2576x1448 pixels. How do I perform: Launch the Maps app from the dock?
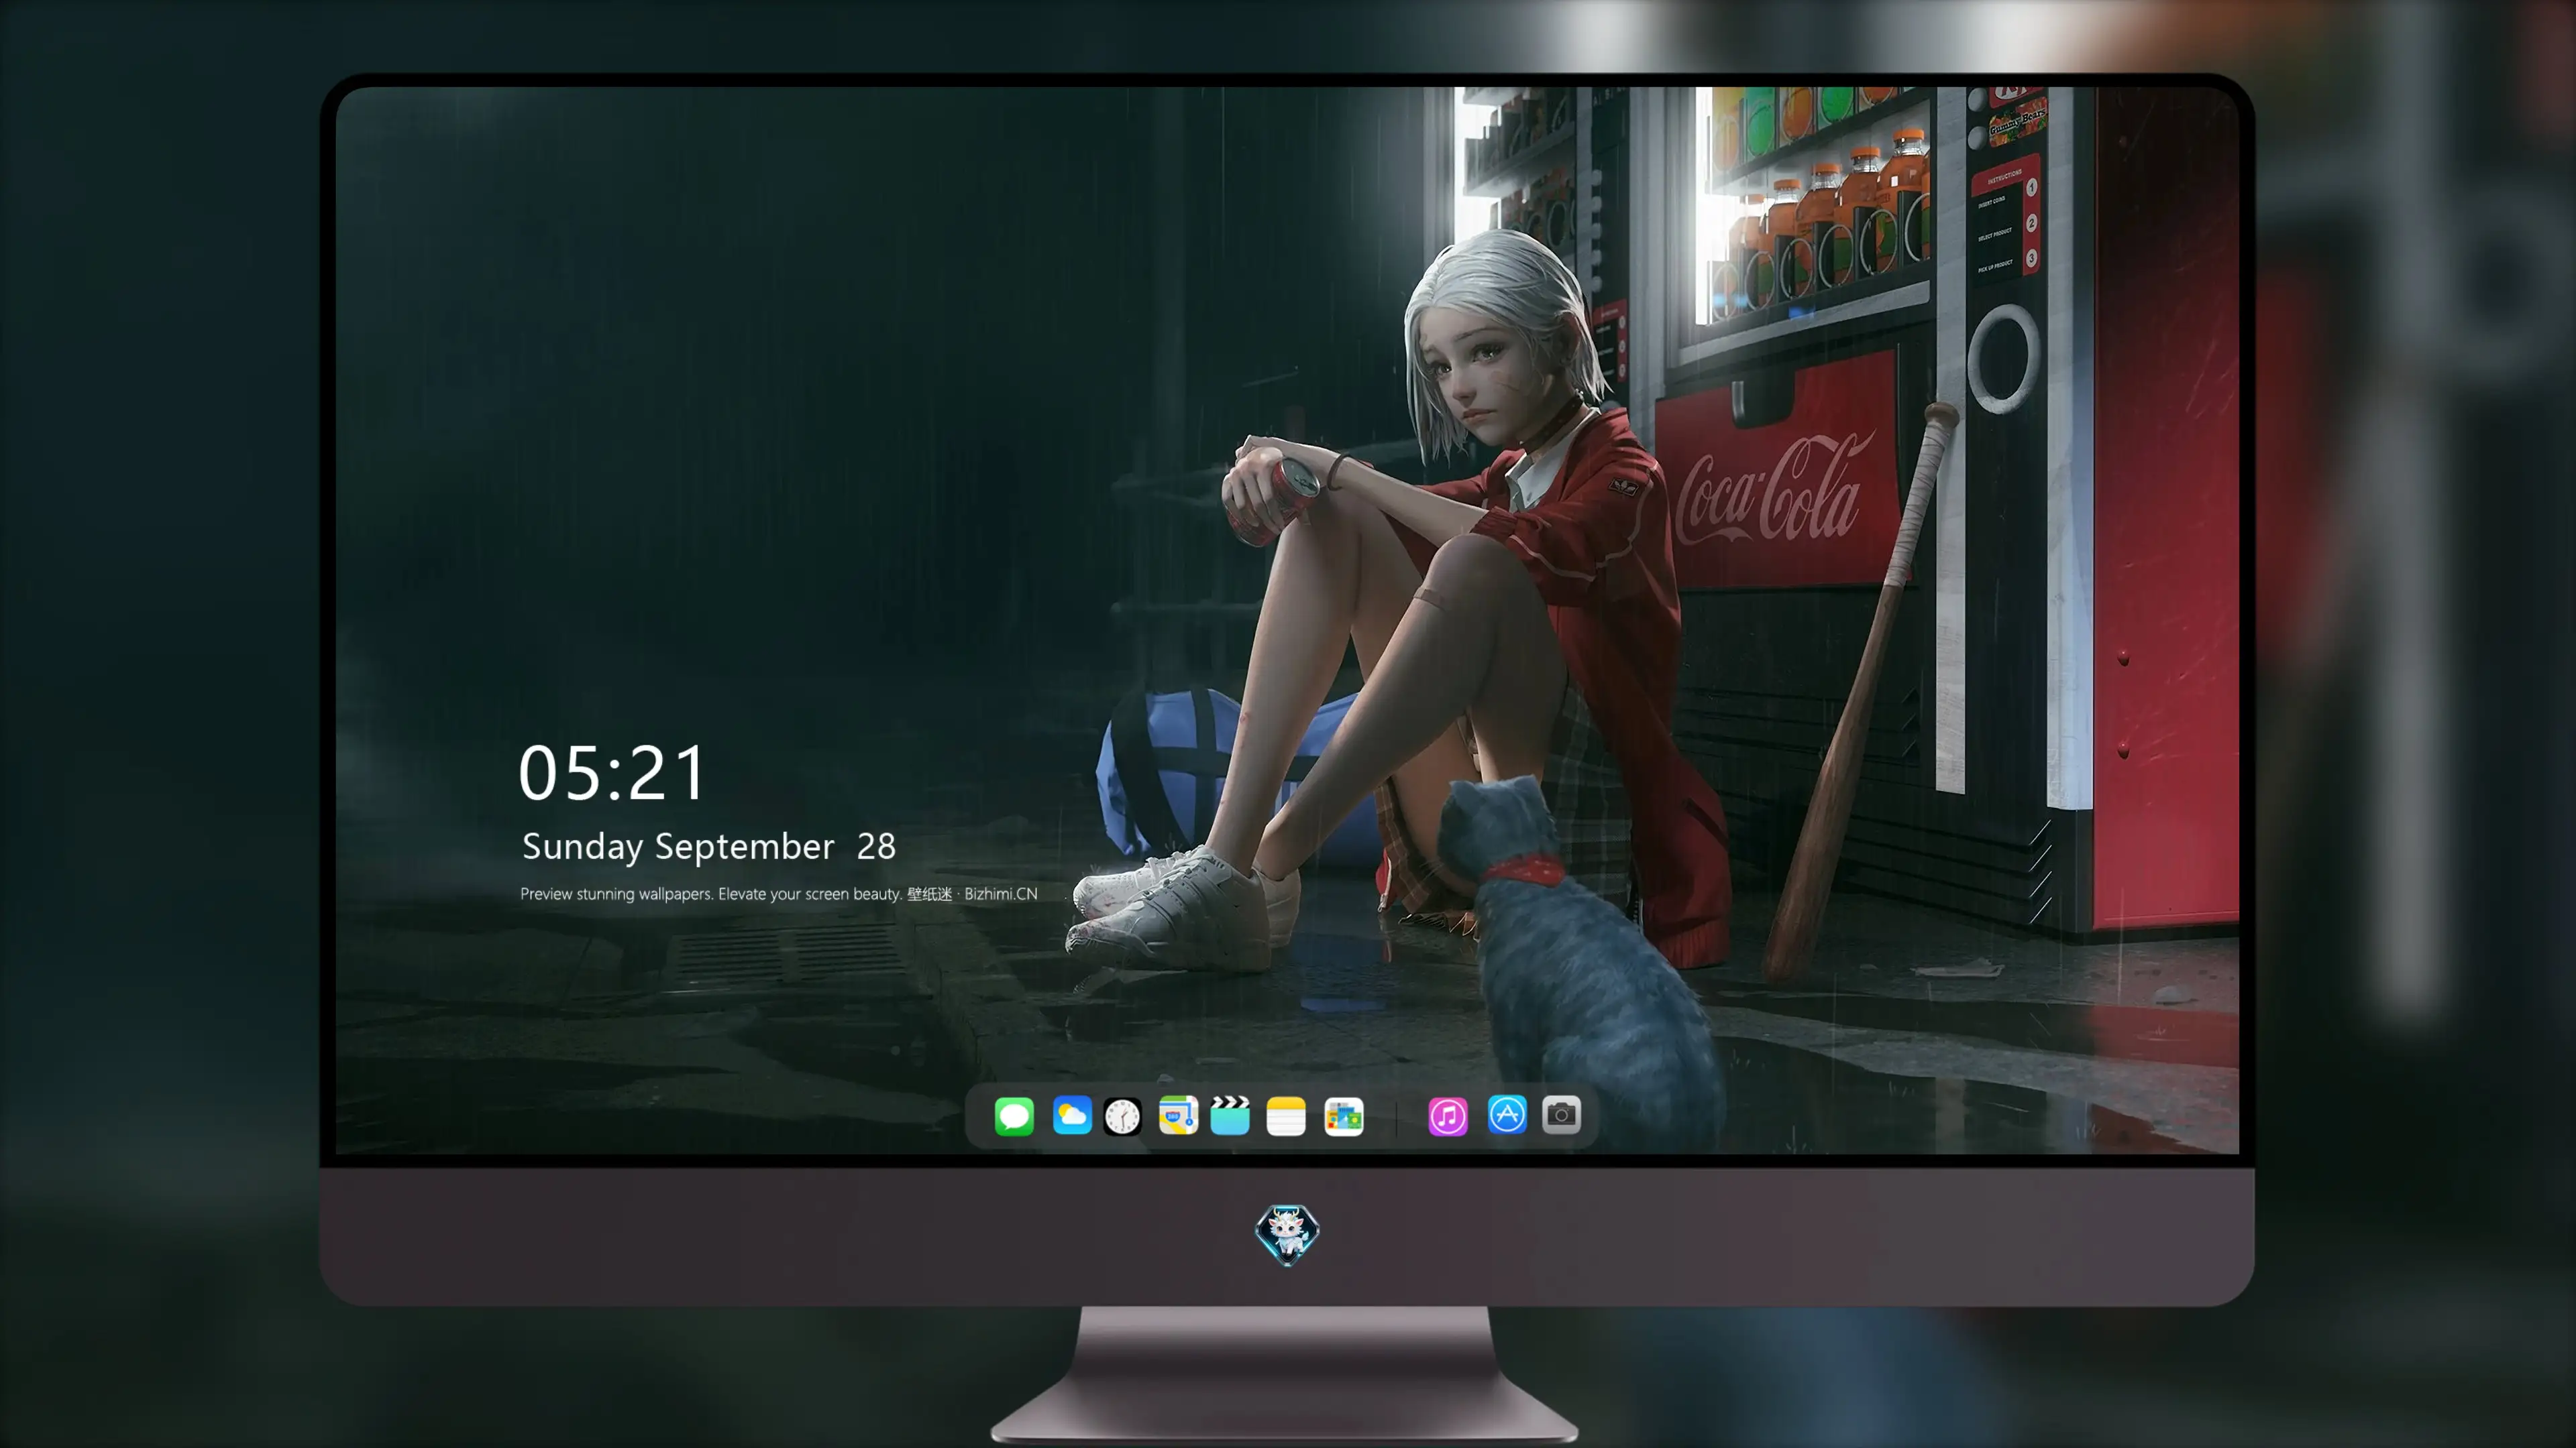tap(1178, 1115)
